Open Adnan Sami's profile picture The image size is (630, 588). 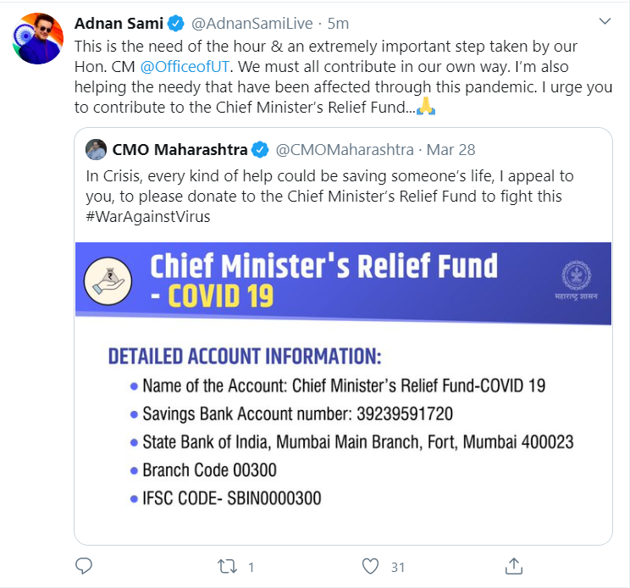[38, 38]
